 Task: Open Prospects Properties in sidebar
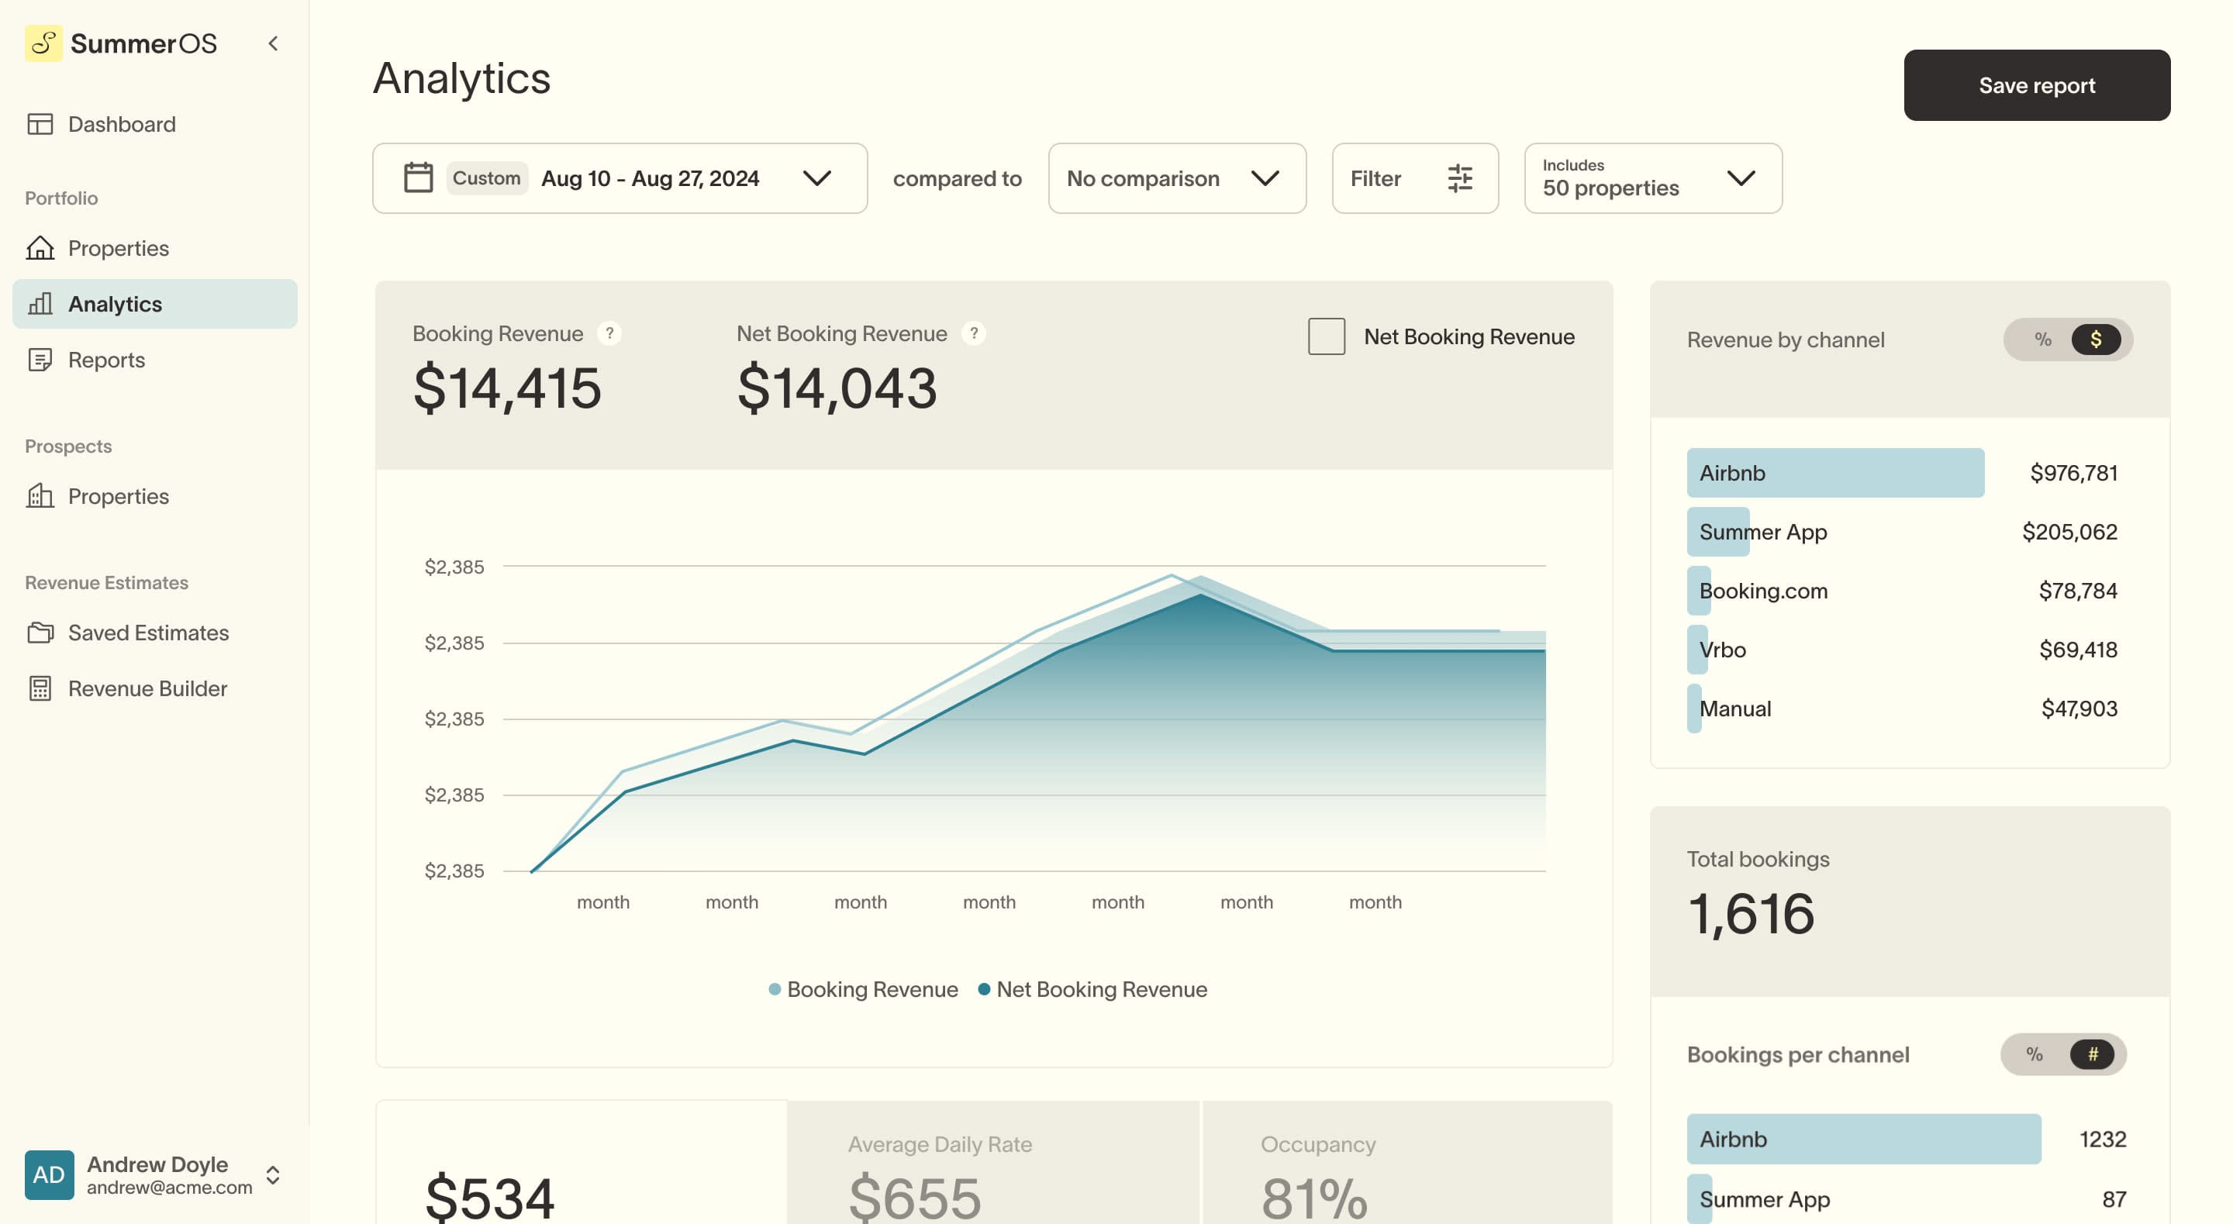point(118,496)
